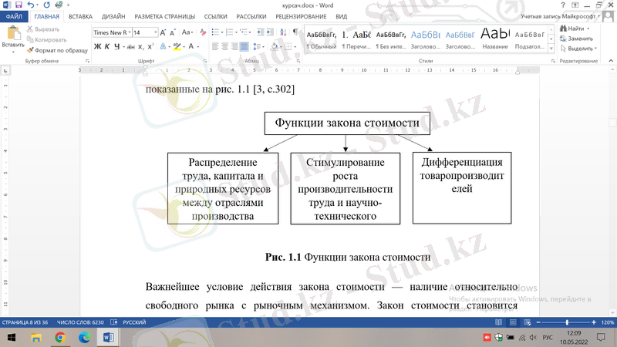Click the Replace (Заменить) icon

click(x=581, y=39)
